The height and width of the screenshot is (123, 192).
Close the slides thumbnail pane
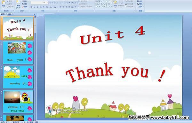[x=35, y=14]
